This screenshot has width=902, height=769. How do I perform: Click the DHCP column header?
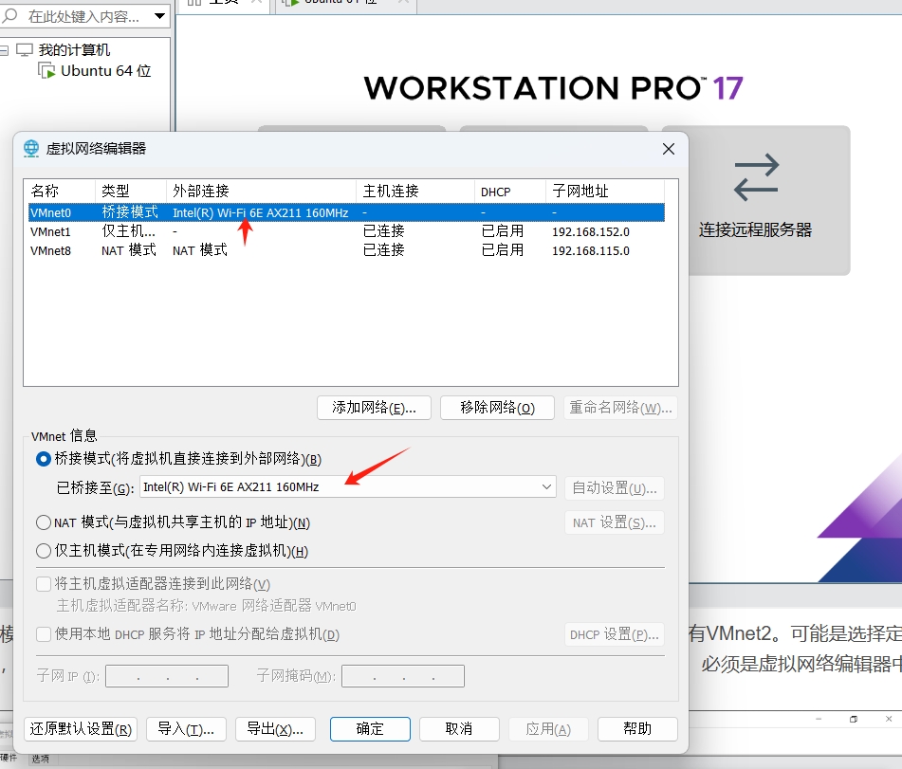510,191
